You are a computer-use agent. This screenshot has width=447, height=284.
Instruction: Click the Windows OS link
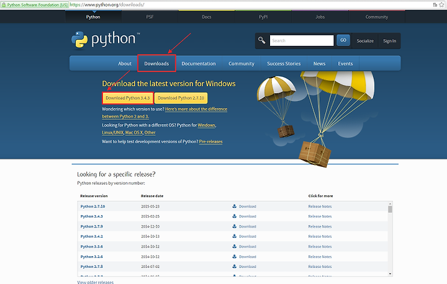pyautogui.click(x=206, y=125)
